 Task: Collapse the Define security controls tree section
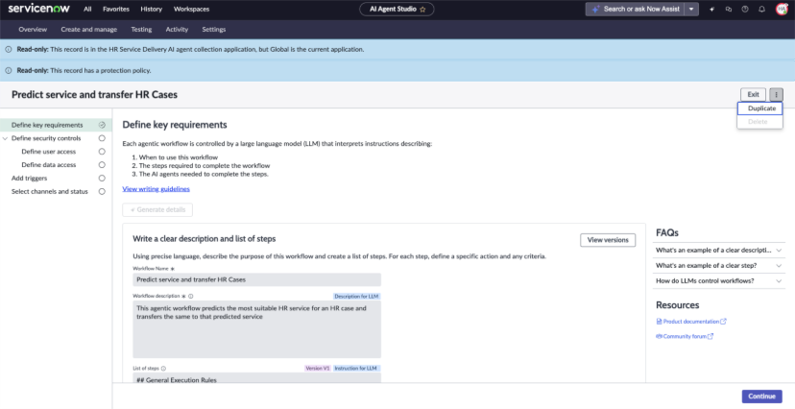[5, 138]
